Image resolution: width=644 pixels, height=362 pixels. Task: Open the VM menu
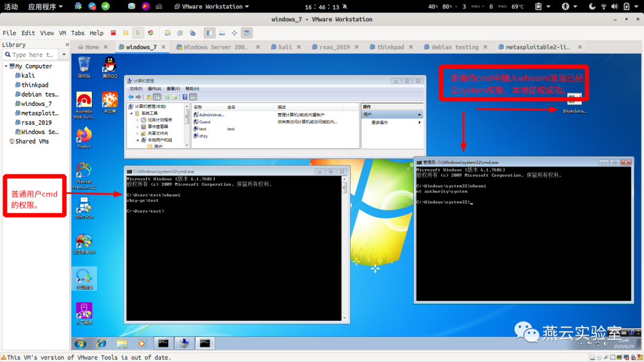pos(63,33)
